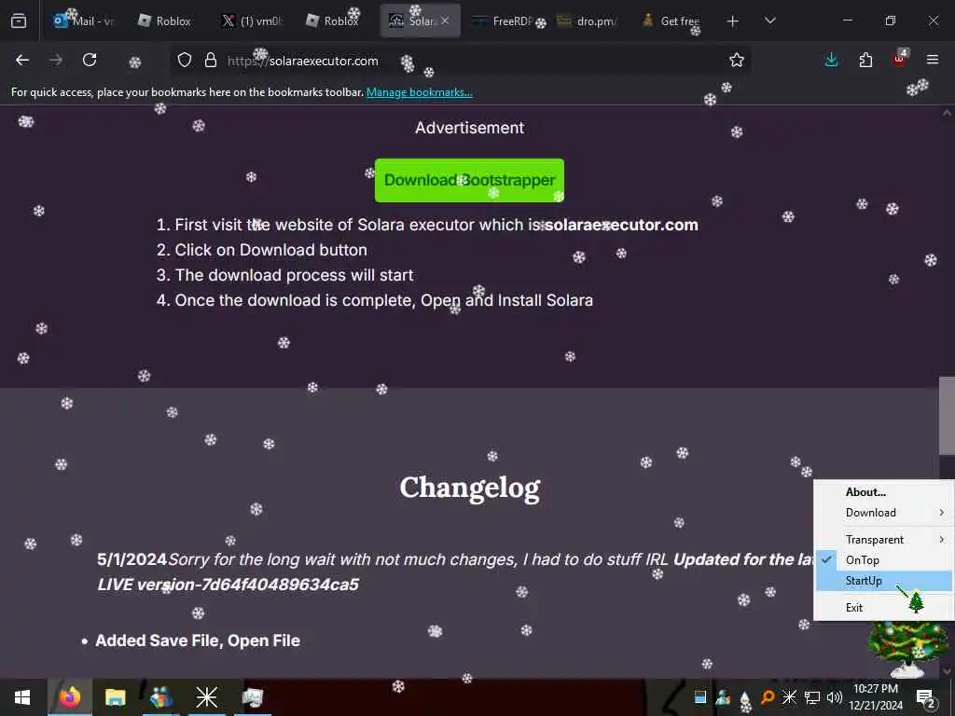955x716 pixels.
Task: Open network status tray icon
Action: point(812,697)
